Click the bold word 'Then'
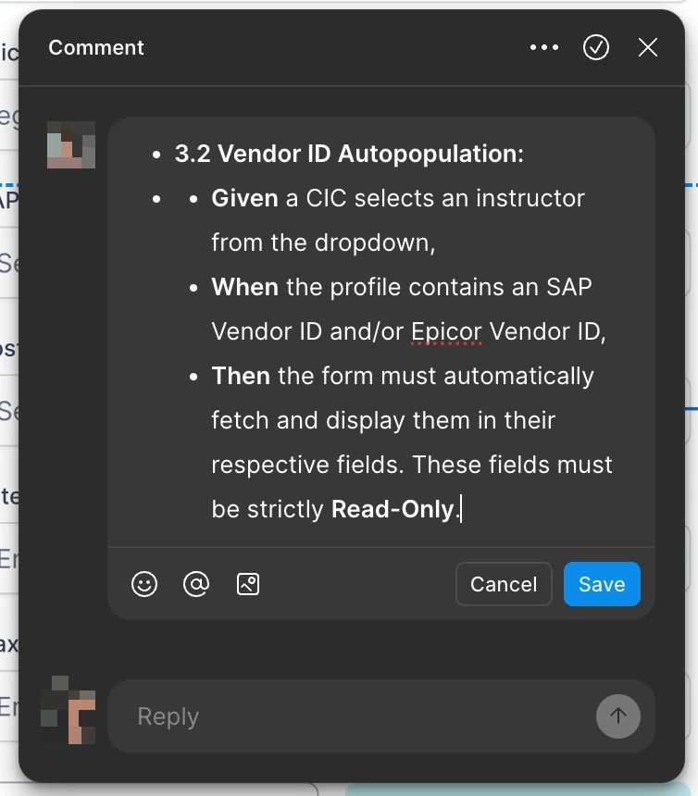This screenshot has height=796, width=698. tap(241, 376)
